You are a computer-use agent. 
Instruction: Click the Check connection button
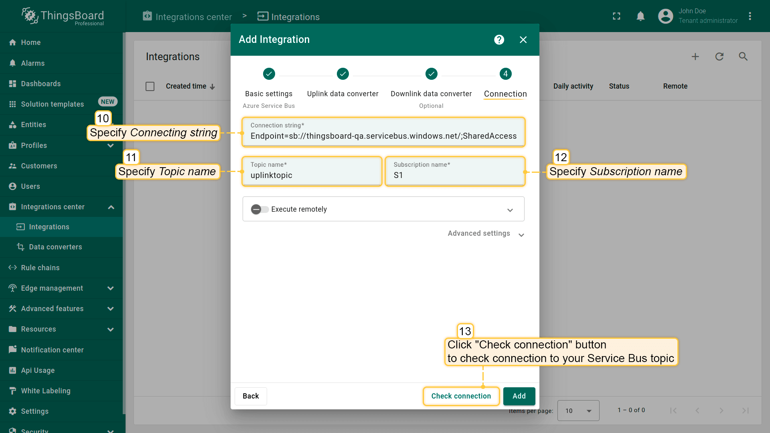(x=461, y=396)
